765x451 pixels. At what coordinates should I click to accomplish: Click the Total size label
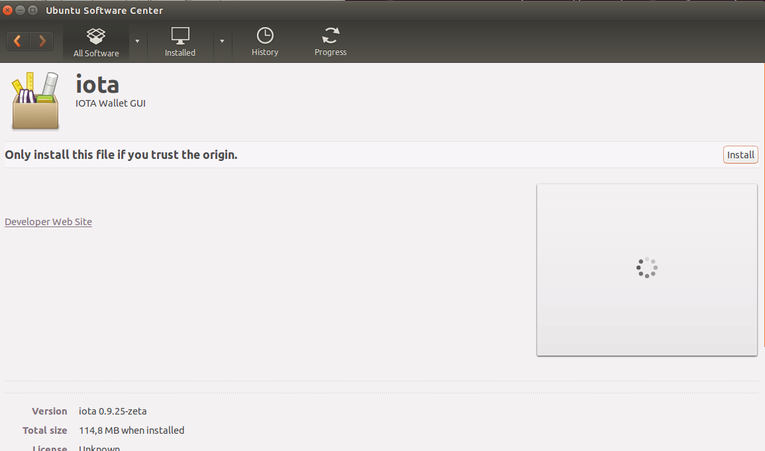(x=44, y=430)
